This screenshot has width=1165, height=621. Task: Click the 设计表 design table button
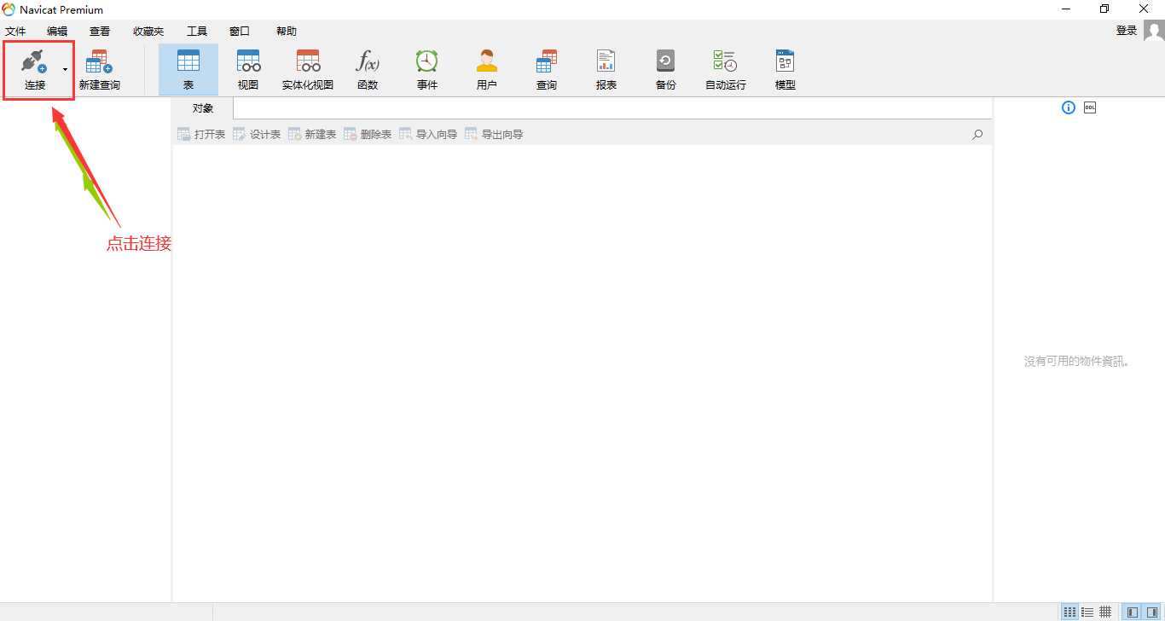[x=257, y=134]
